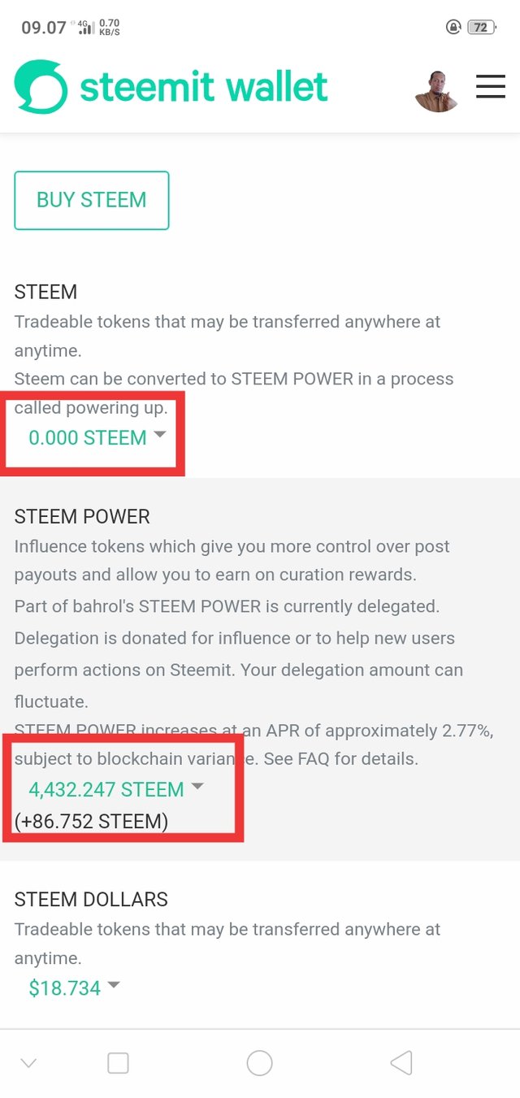
Task: Tap the 4G signal strength icon
Action: pyautogui.click(x=85, y=28)
